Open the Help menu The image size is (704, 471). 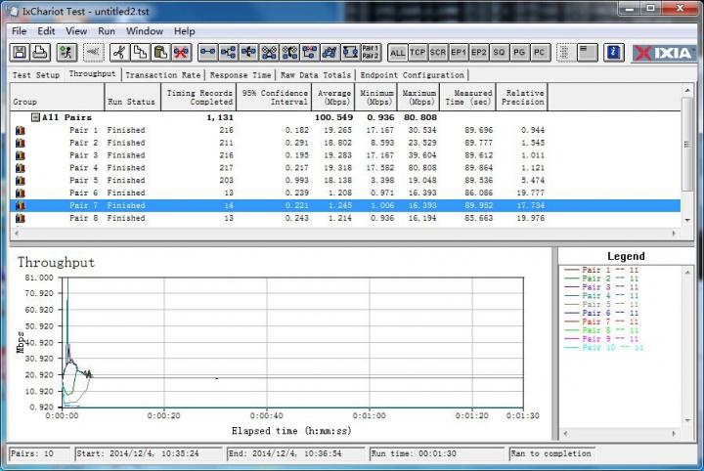[x=184, y=31]
